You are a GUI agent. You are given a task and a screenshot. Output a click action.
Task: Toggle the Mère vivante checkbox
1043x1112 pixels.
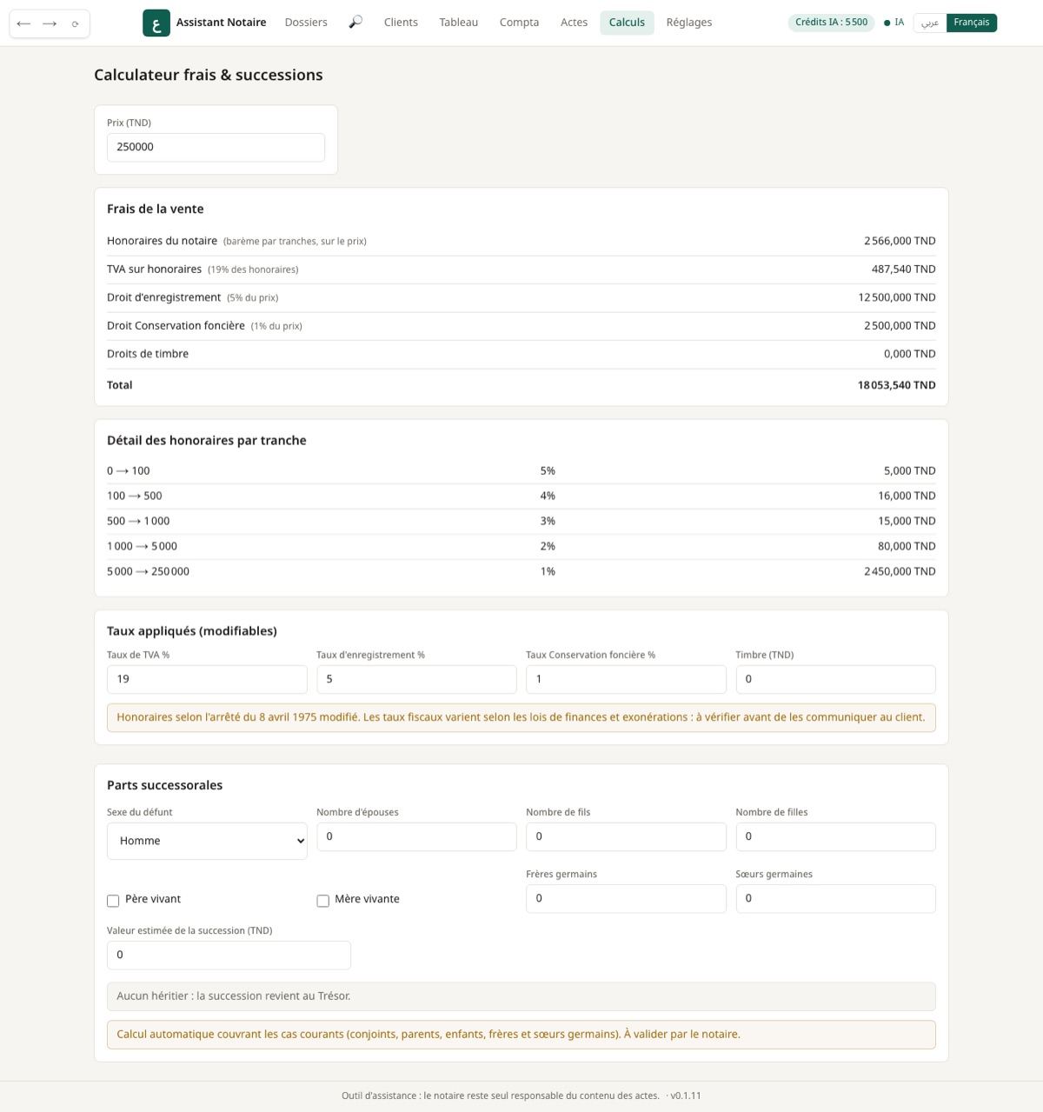[x=322, y=901]
